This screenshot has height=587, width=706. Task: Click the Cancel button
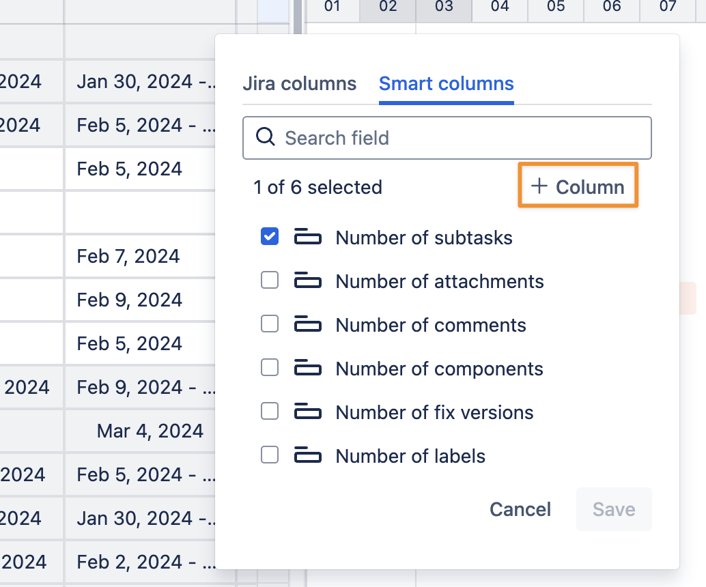520,509
